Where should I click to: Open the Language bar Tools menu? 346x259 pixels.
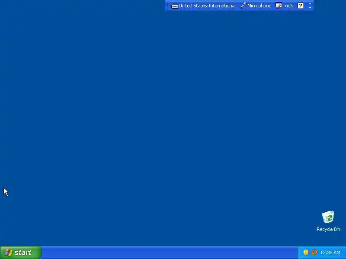285,6
